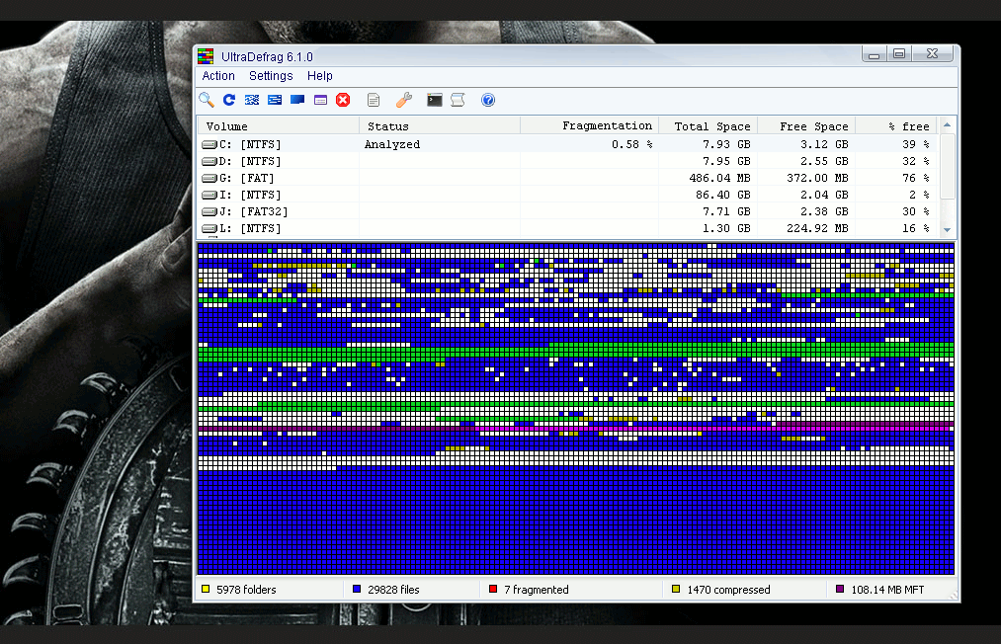Open settings via the wrench icon
Viewport: 1001px width, 644px height.
[x=403, y=100]
